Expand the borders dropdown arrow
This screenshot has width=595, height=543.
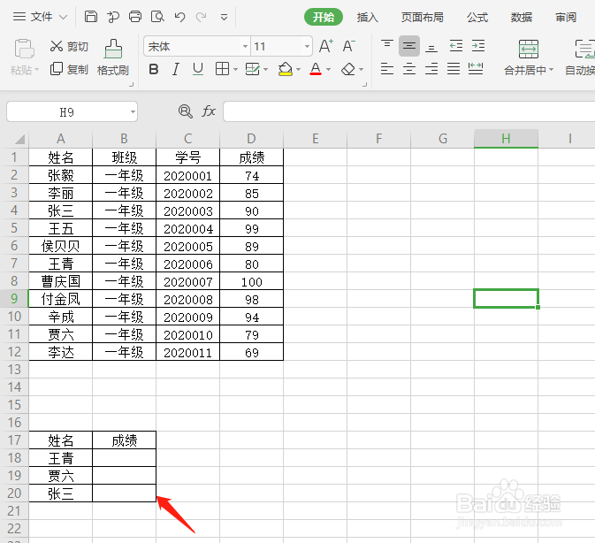point(235,70)
